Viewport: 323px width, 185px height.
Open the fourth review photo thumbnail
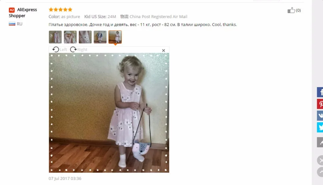pos(100,37)
